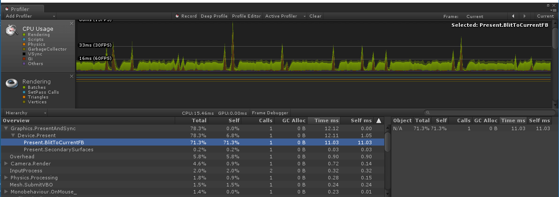Open the Profiler window options menu icon
559x197 pixels.
pyautogui.click(x=554, y=9)
